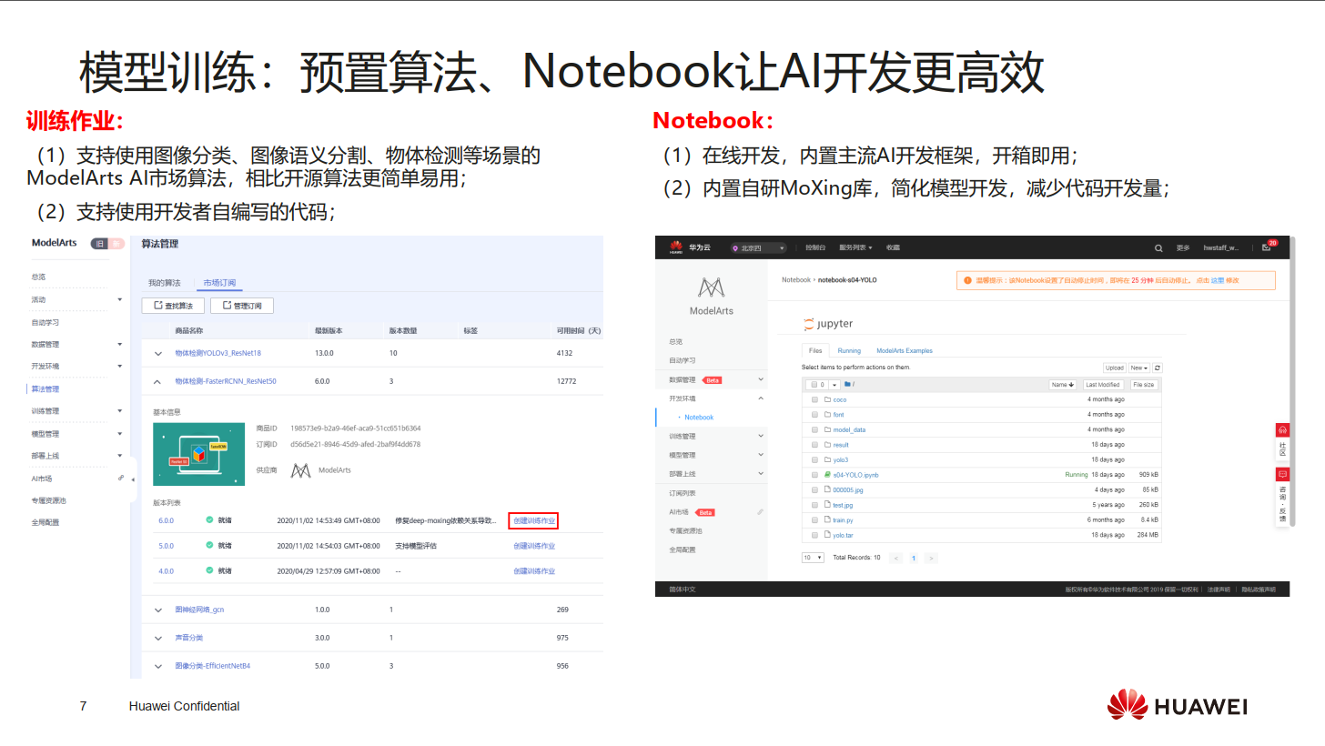1325x746 pixels.
Task: Click the FasterRCNN product thumbnail image
Action: pyautogui.click(x=198, y=454)
